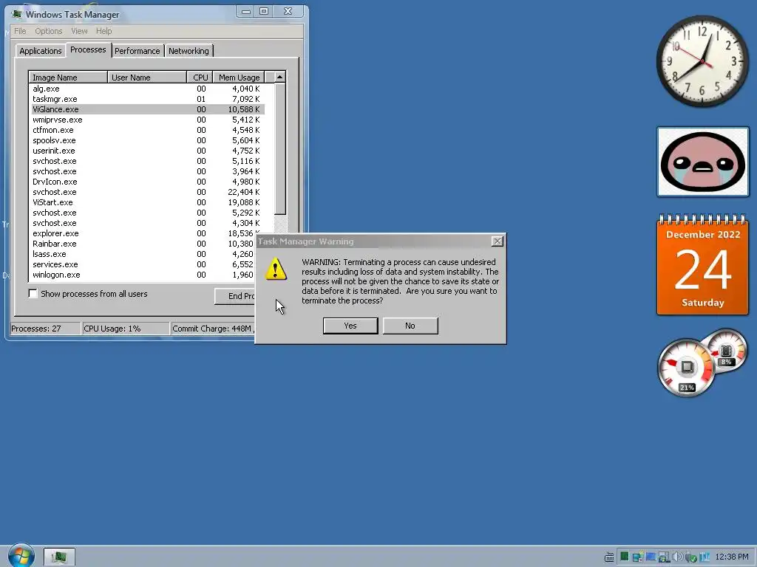The height and width of the screenshot is (567, 757).
Task: Click the End Process button
Action: pyautogui.click(x=235, y=296)
